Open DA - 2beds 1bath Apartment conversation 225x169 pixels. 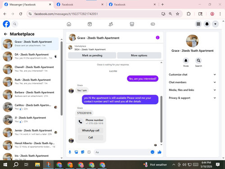30,56
